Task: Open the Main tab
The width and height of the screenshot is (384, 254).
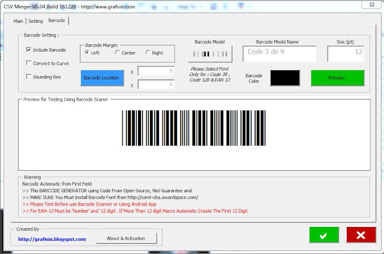Action: pyautogui.click(x=19, y=22)
